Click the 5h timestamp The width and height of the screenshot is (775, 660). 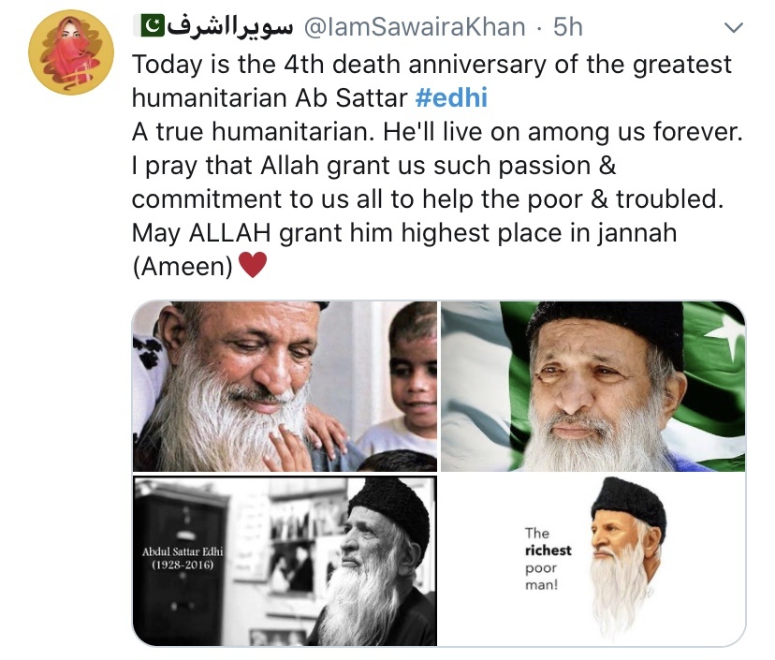(568, 27)
